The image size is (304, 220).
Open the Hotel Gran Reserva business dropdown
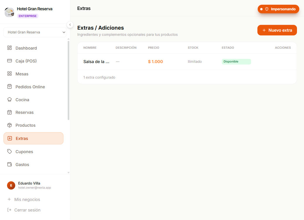[35, 32]
